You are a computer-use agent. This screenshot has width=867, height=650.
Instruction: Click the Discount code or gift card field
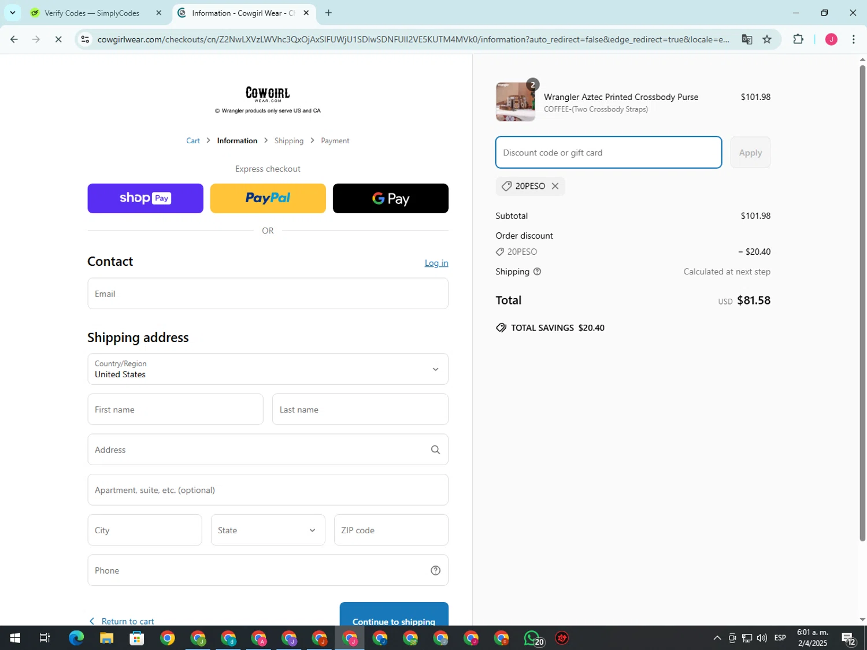pos(608,153)
